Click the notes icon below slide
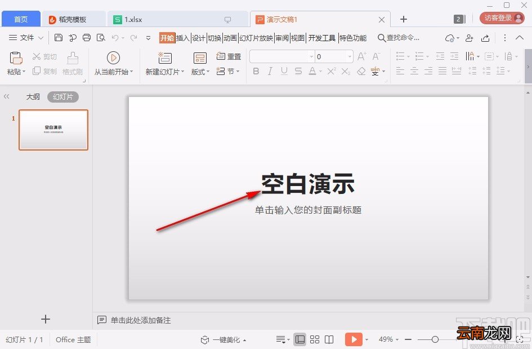The height and width of the screenshot is (349, 532). (x=101, y=320)
